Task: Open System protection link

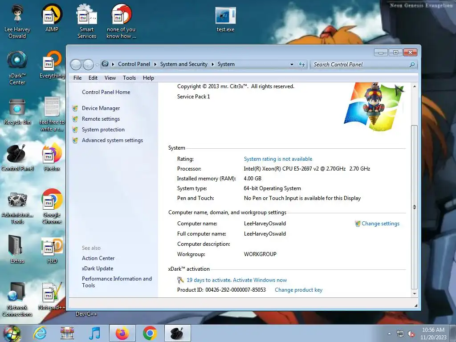Action: coord(103,130)
